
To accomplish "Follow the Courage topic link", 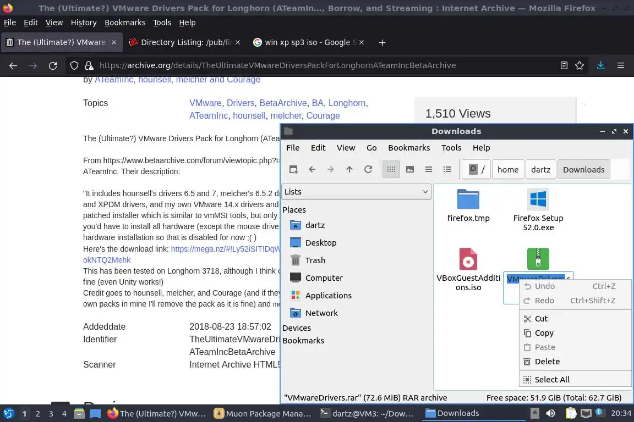I will pos(323,115).
